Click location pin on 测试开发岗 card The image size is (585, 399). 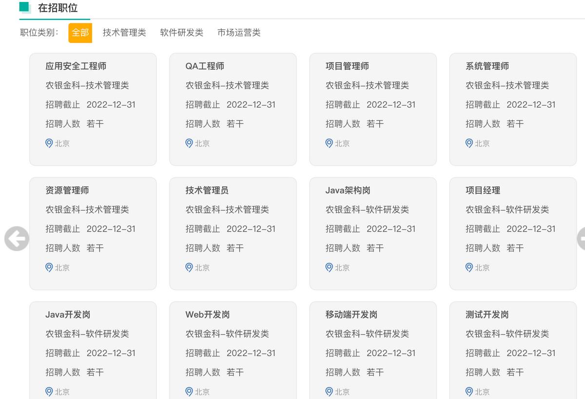click(469, 391)
